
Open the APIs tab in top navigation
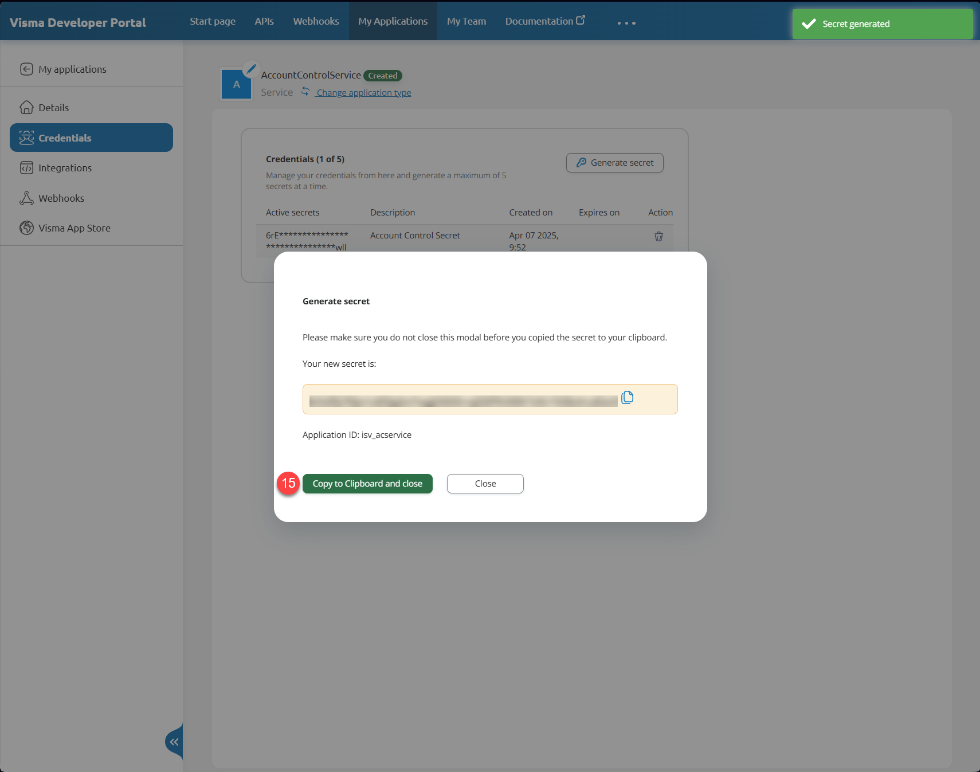(x=264, y=21)
